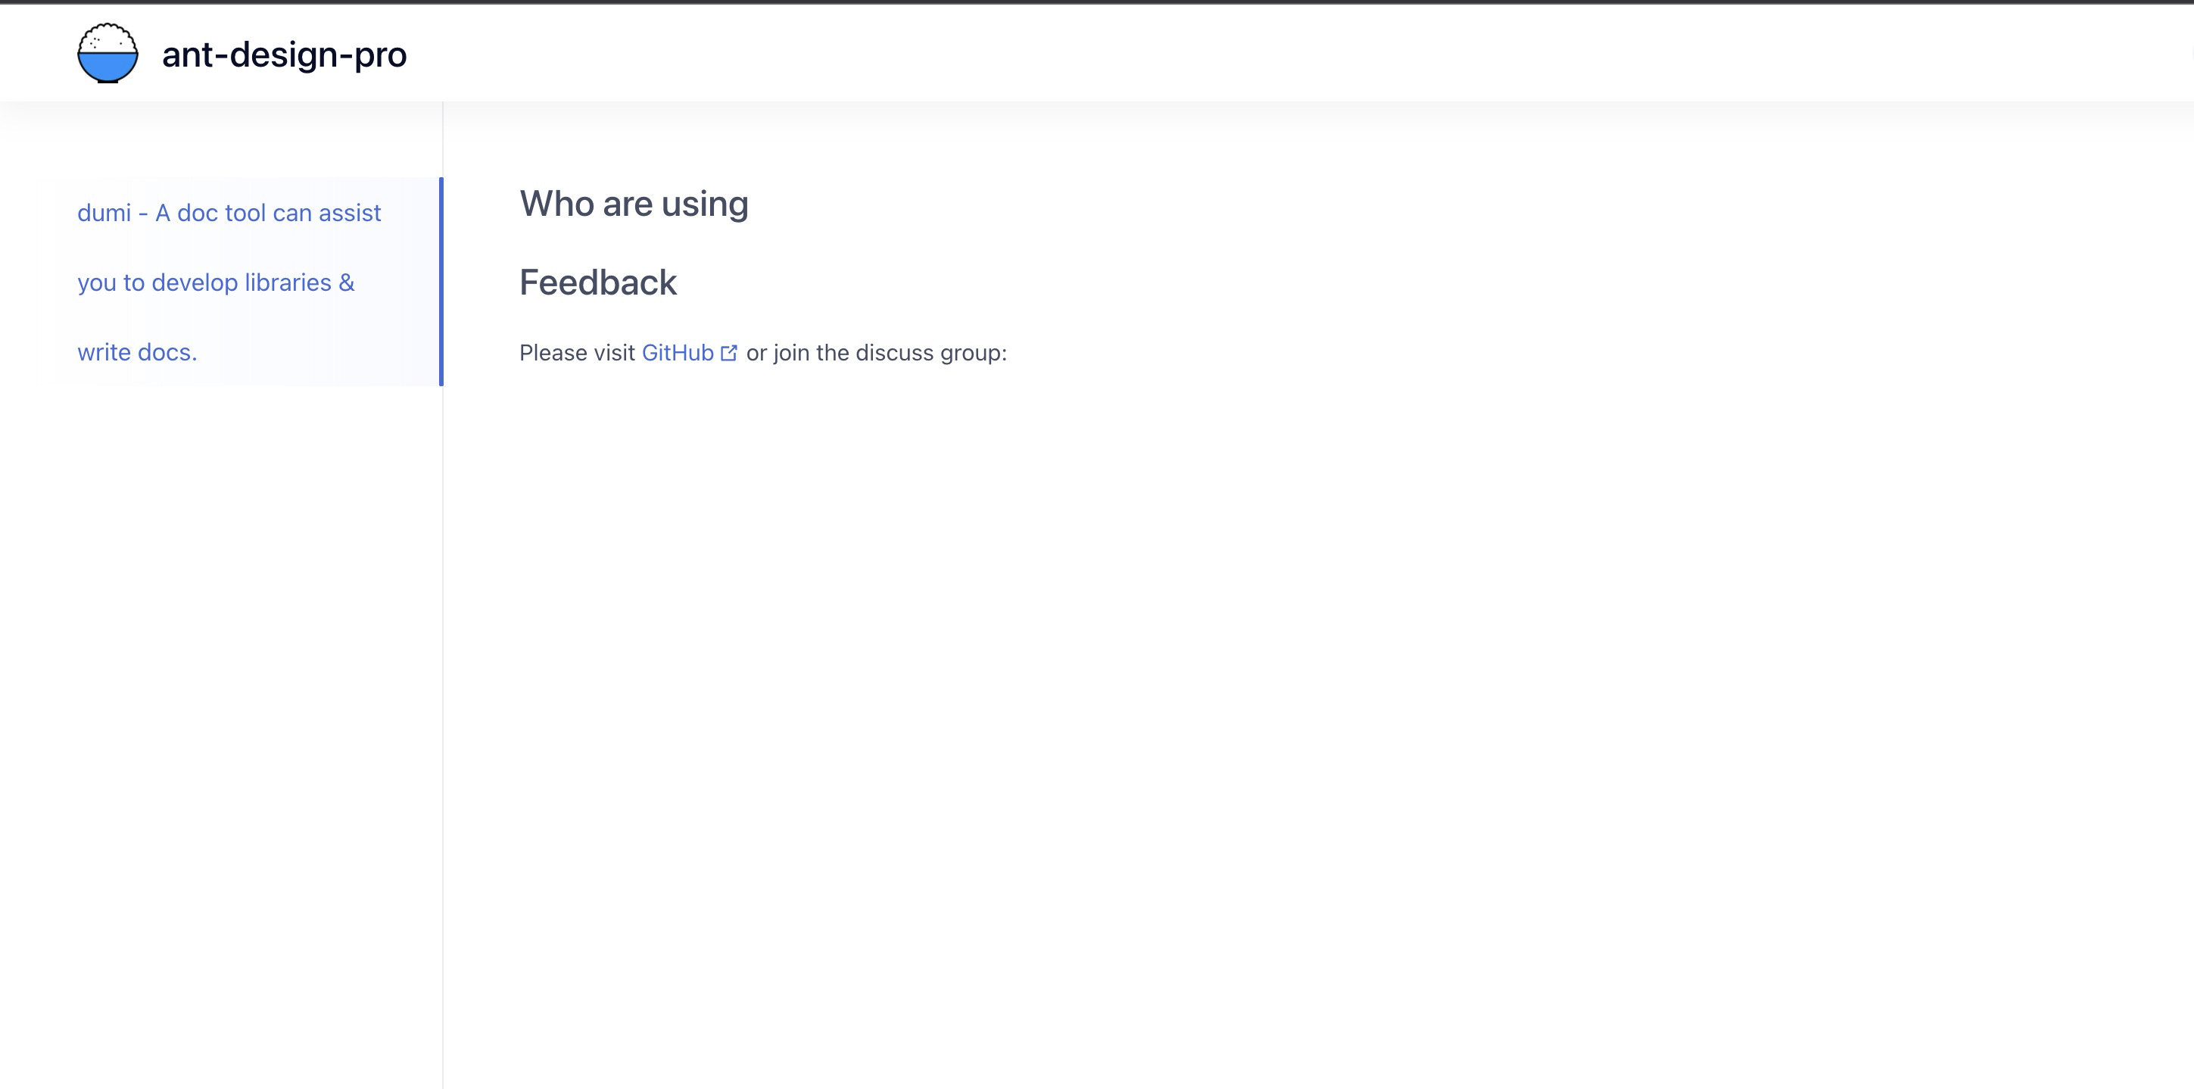Click empty sidebar area below menu item
The height and width of the screenshot is (1089, 2194).
point(221,682)
